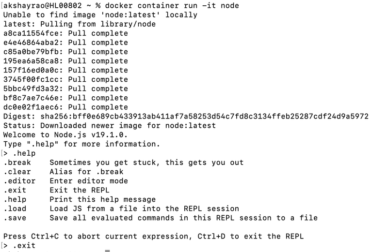Click layer ID a8ca11554fce

point(33,33)
